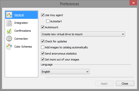The image size is (139, 91).
Task: Enable Add images to catalog automatically
Action: (x=43, y=47)
